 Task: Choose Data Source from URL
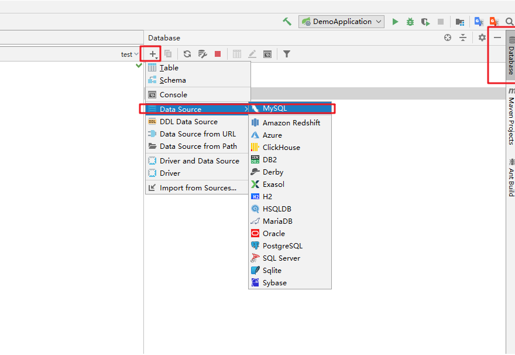(197, 134)
